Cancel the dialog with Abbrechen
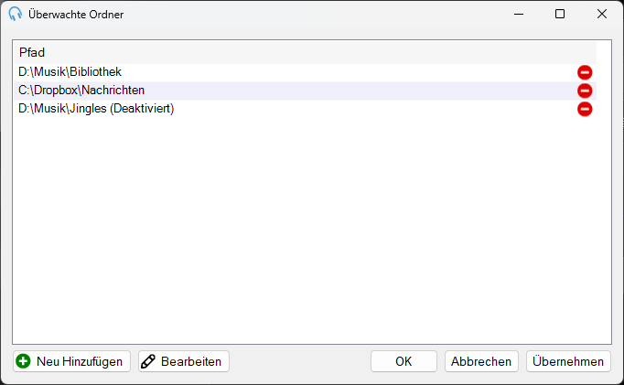Screen dimensions: 624x385 [x=481, y=361]
